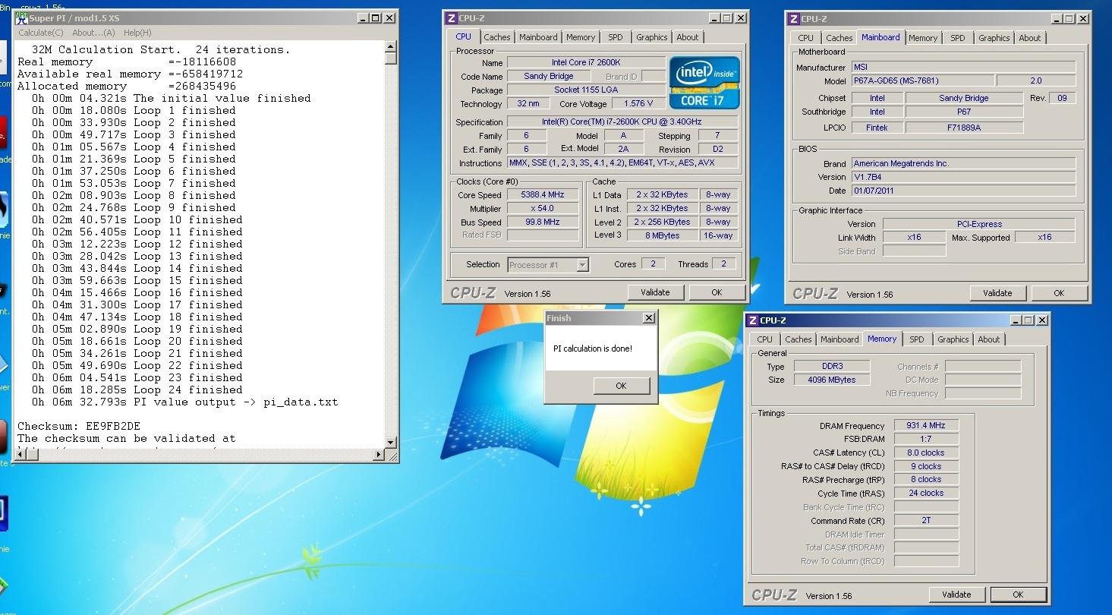Screen dimensions: 1112x615
Task: Click Command Rate value 2T
Action: [x=926, y=521]
